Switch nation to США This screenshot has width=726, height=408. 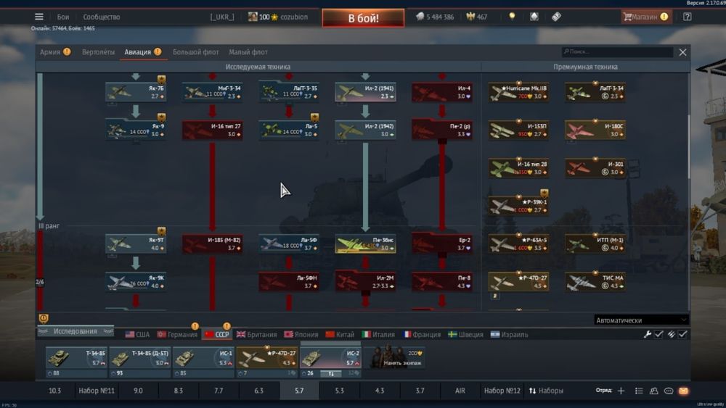137,335
